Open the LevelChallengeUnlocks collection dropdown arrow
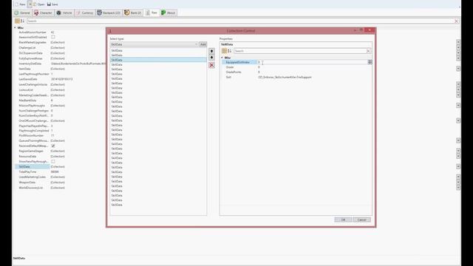Image resolution: width=473 pixels, height=266 pixels. point(458,84)
